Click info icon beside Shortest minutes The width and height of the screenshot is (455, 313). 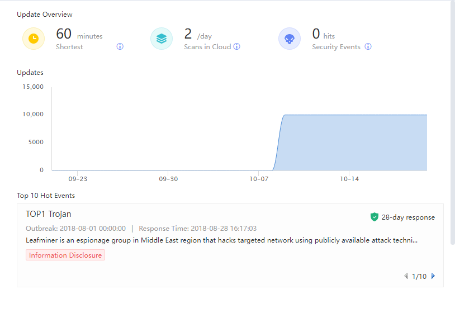(x=120, y=47)
